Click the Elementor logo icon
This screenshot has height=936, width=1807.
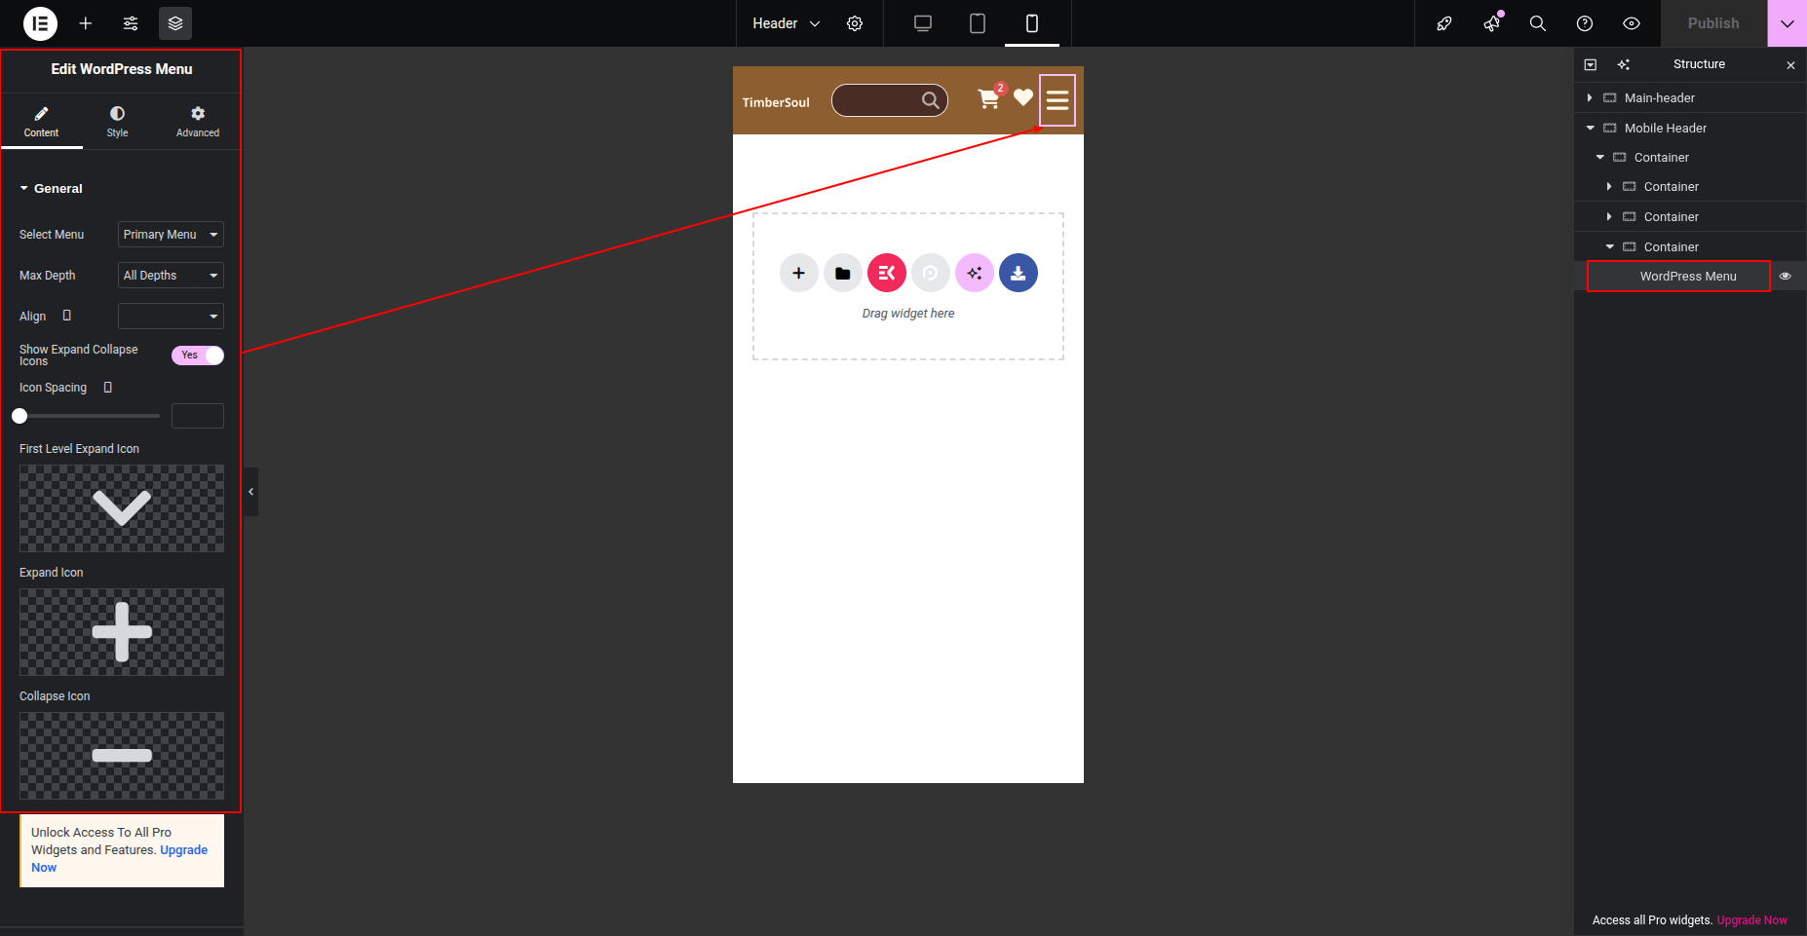click(x=40, y=23)
